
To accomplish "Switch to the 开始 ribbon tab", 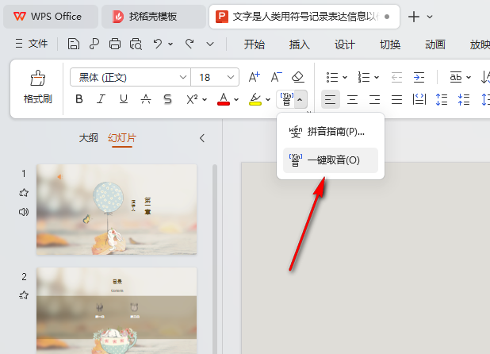I will (254, 44).
